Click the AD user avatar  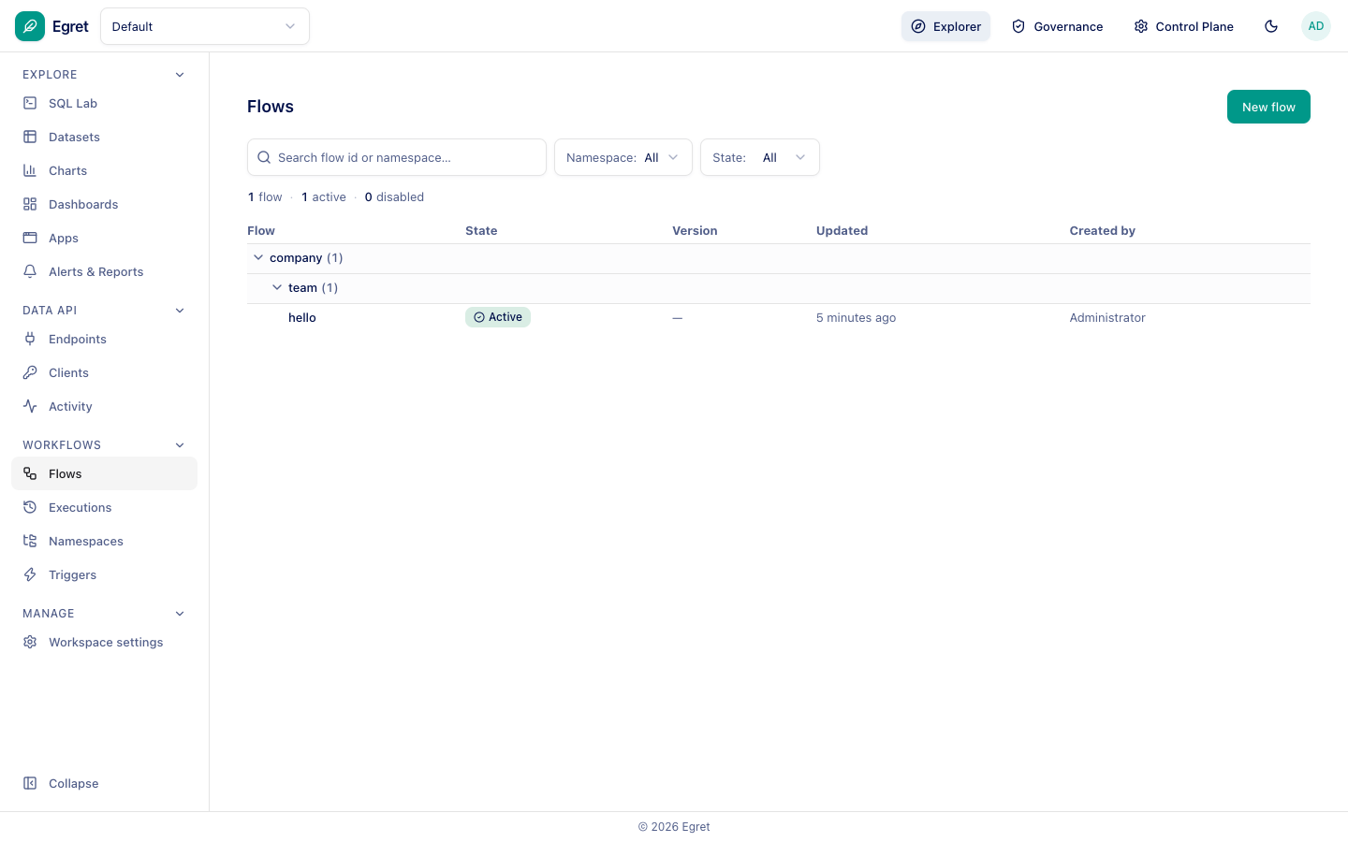click(1316, 26)
